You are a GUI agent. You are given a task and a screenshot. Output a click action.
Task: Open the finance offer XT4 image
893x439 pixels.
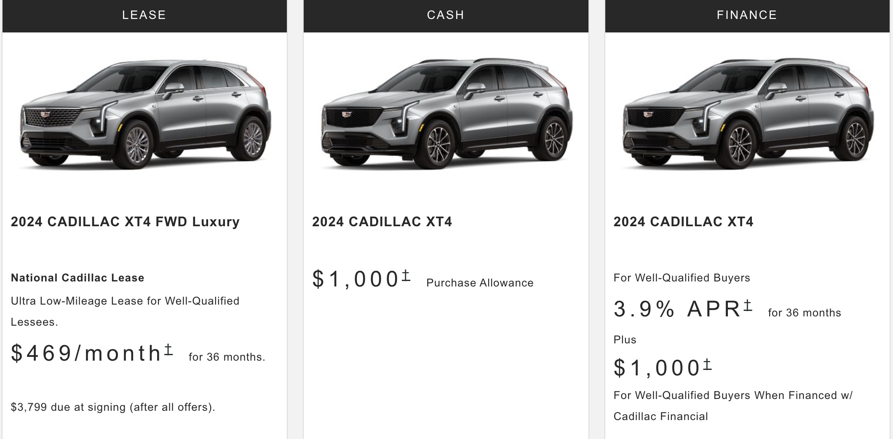pyautogui.click(x=748, y=114)
